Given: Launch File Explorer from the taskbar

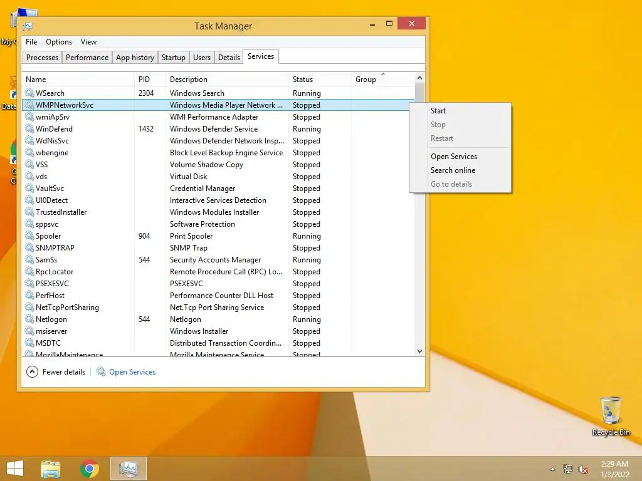Looking at the screenshot, I should click(x=51, y=468).
